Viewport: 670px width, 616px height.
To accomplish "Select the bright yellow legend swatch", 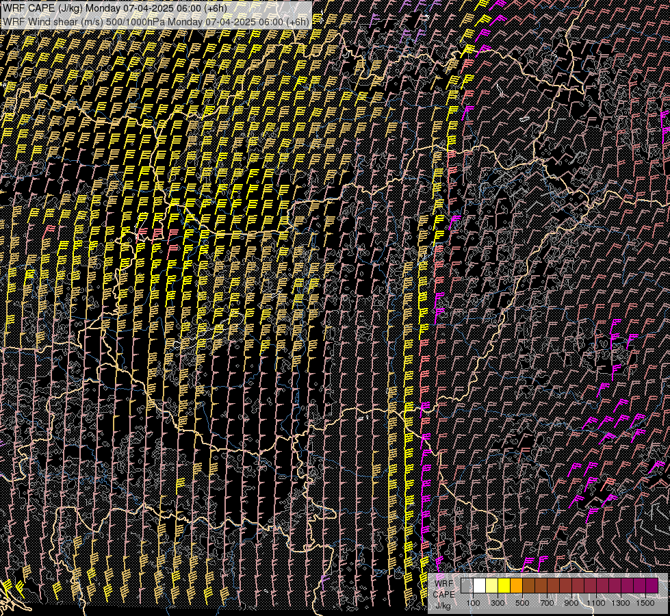I will (x=504, y=586).
